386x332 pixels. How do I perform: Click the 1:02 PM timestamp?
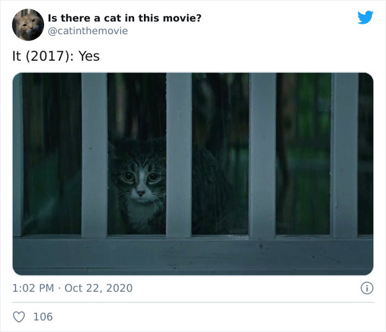33,288
